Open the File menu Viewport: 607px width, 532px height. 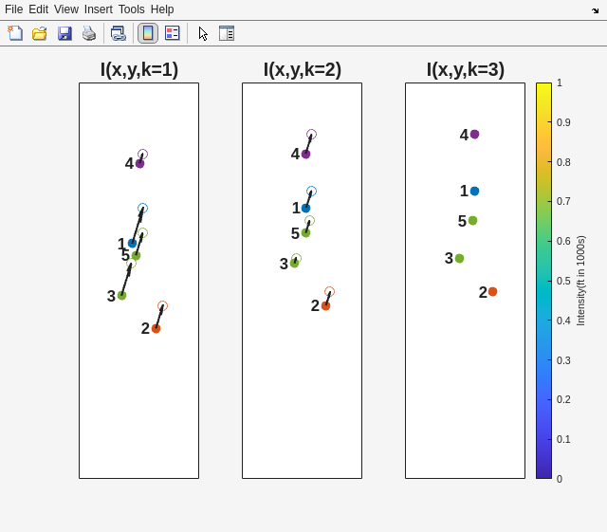pos(13,9)
